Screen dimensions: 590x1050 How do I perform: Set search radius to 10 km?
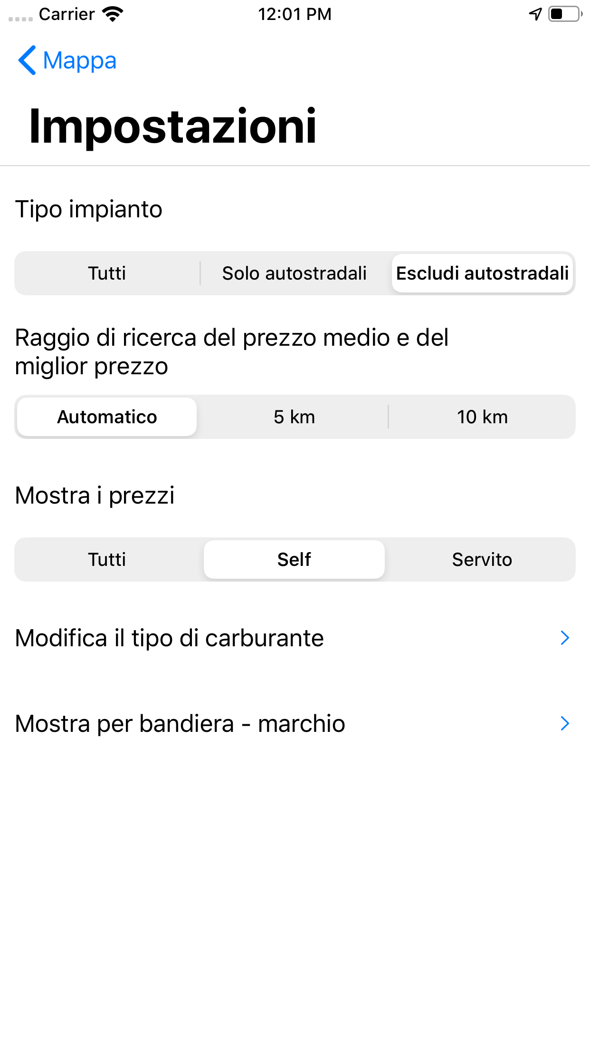482,417
